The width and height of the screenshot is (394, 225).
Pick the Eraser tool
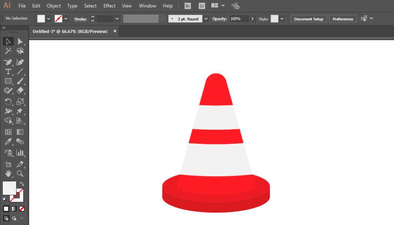(x=20, y=90)
